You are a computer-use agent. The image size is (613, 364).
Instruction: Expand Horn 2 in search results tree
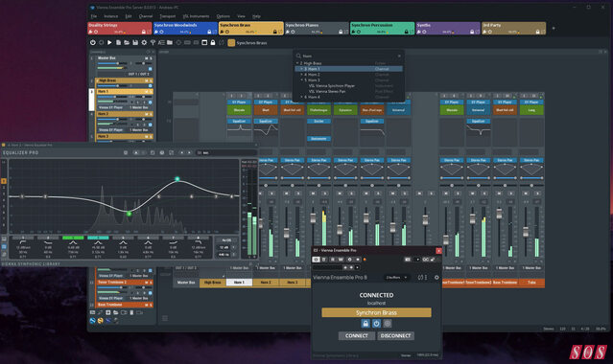coord(301,75)
